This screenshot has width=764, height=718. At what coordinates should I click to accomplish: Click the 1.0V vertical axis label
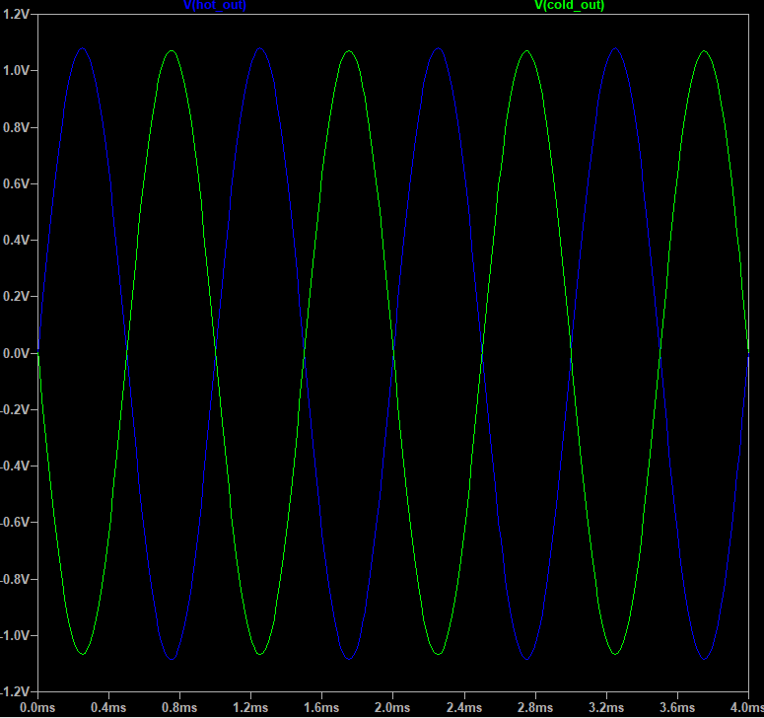[x=17, y=71]
